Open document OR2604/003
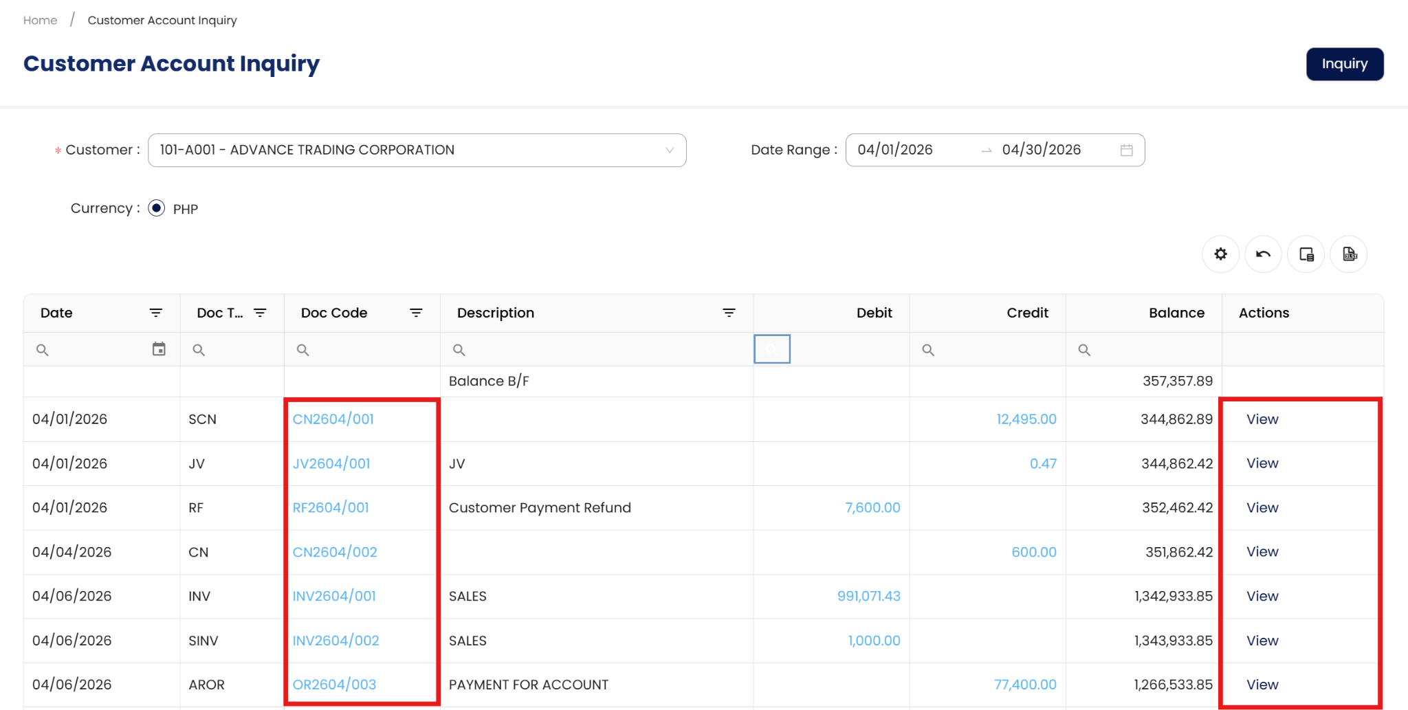The image size is (1408, 710). [x=334, y=685]
